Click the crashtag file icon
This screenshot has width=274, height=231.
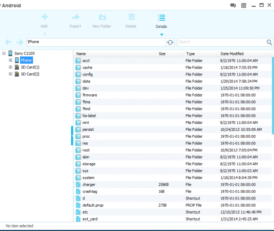[x=78, y=192]
